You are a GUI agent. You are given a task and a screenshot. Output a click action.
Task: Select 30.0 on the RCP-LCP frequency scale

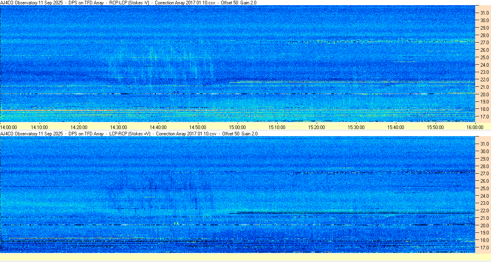coord(485,20)
